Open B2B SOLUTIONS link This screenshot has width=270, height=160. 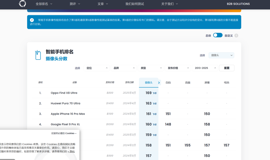(x=238, y=4)
